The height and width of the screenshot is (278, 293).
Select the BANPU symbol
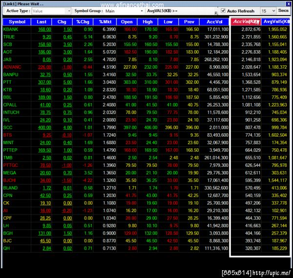point(11,75)
